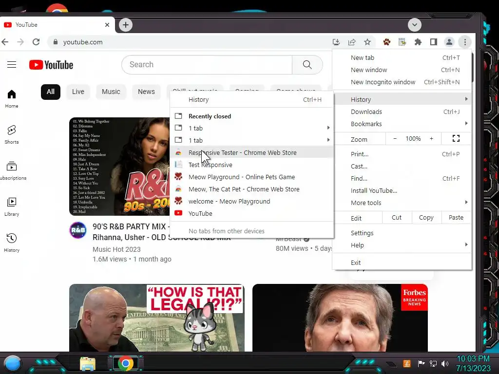Click the Responsive Tester extension icon

point(402,42)
